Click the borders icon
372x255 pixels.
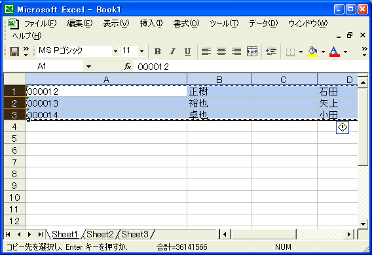(x=290, y=52)
